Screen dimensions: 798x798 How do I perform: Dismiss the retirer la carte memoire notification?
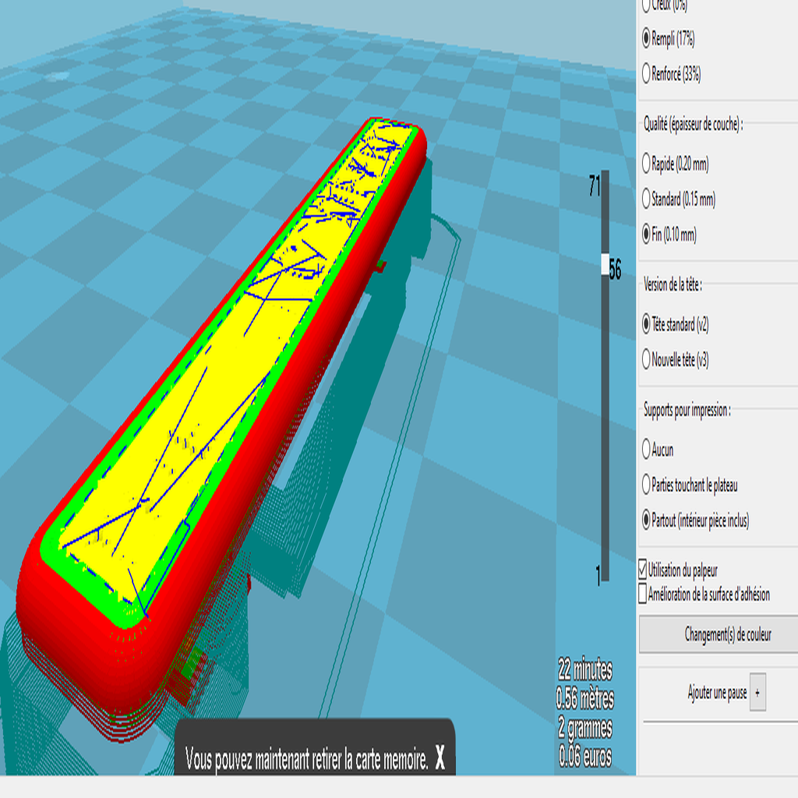440,758
